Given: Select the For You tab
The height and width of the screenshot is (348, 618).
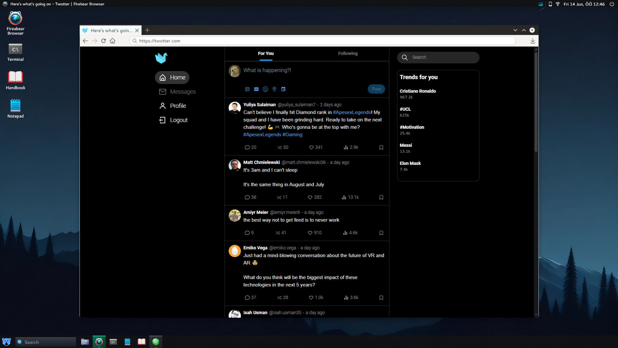Looking at the screenshot, I should (x=266, y=53).
